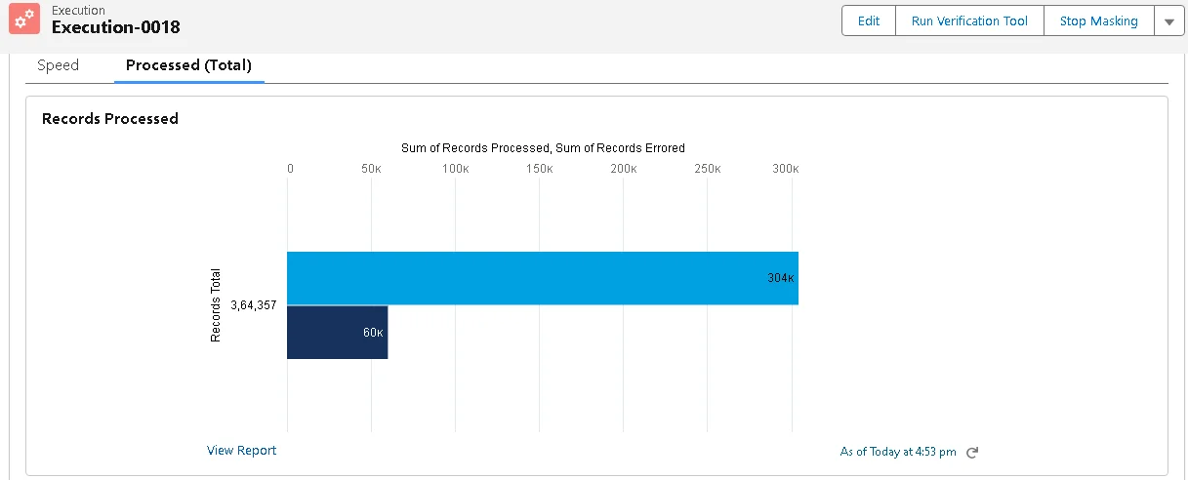Switch to the Speed tab
Image resolution: width=1188 pixels, height=480 pixels.
(x=58, y=65)
